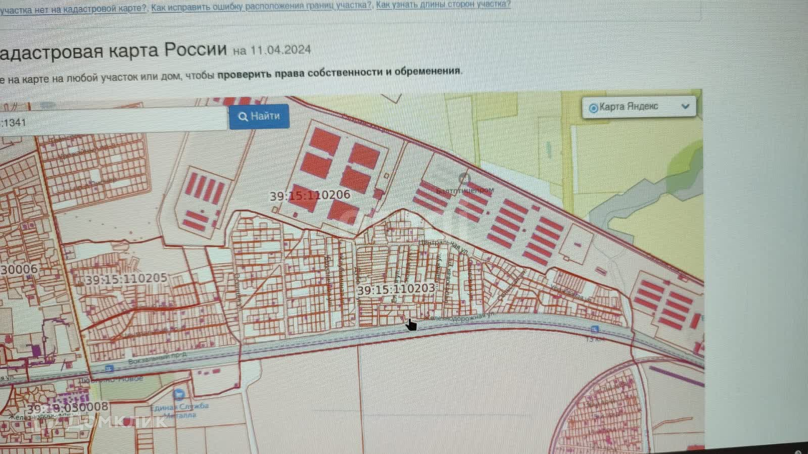Click the page heading 'Кадастровая карта России'
Viewport: 808px width, 454px height.
point(113,51)
